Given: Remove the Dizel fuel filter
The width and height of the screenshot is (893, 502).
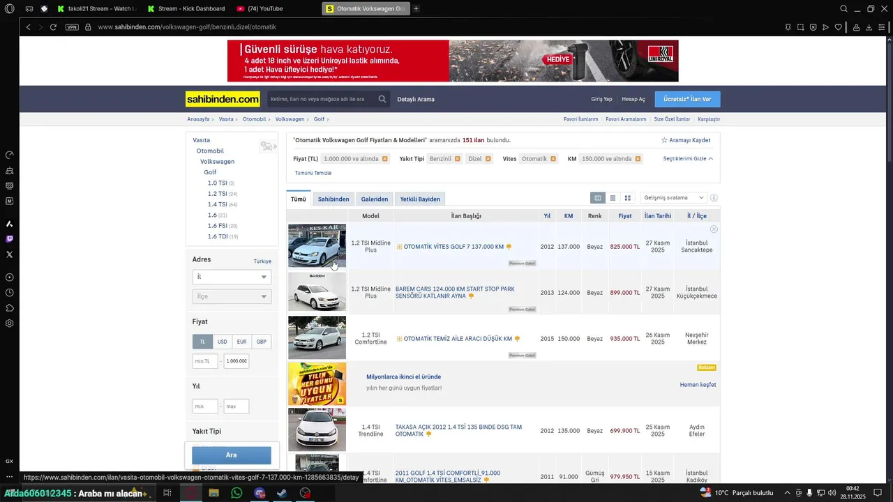Looking at the screenshot, I should pyautogui.click(x=488, y=159).
